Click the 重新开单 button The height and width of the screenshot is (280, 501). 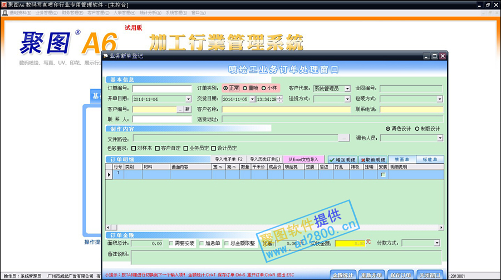[x=372, y=275]
